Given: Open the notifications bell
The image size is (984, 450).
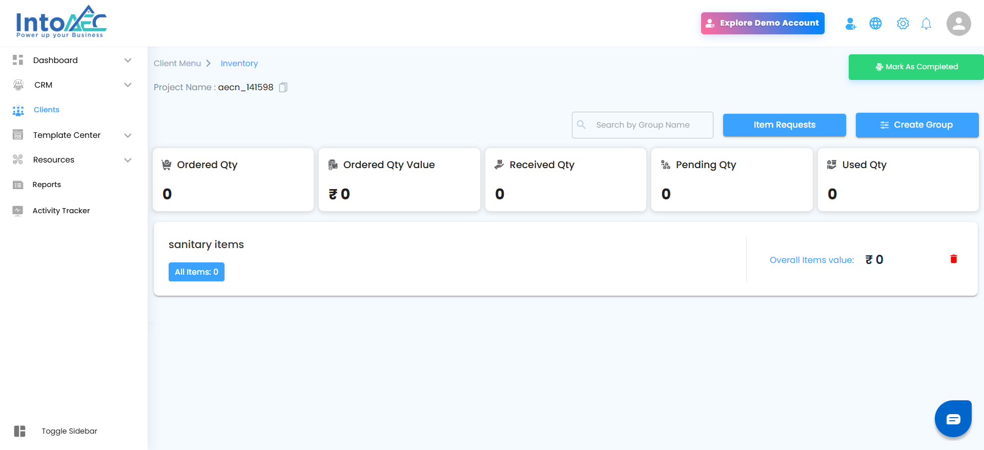Looking at the screenshot, I should click(x=926, y=24).
